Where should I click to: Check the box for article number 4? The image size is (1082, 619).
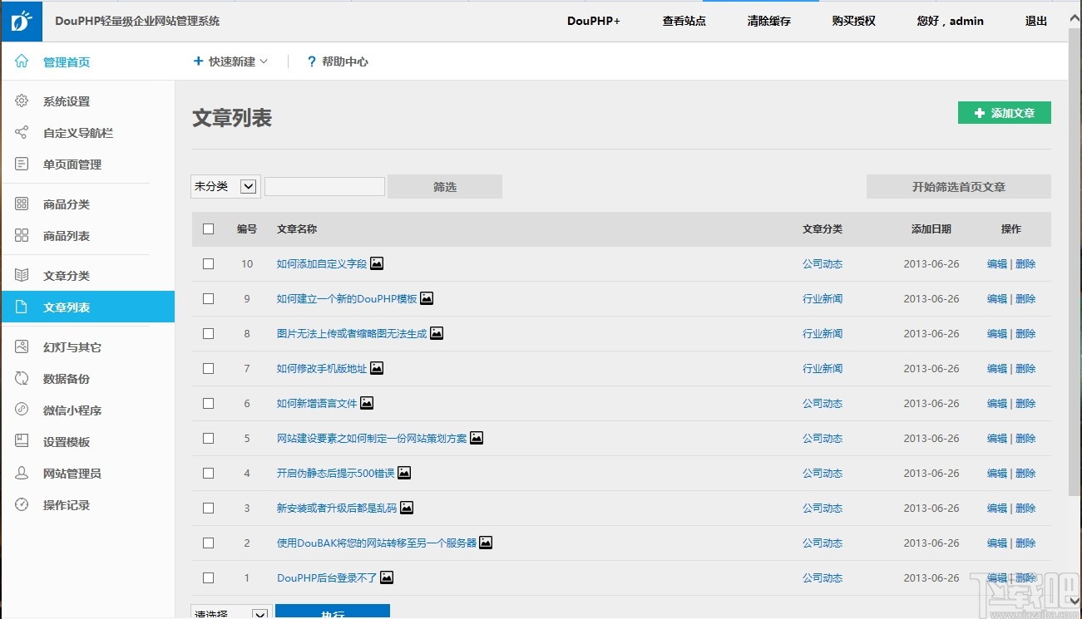tap(208, 473)
